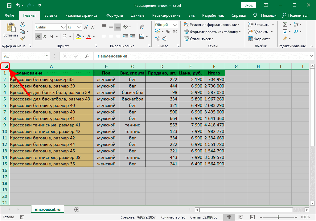The width and height of the screenshot is (316, 221).
Task: Click the AutoSum icon
Action: pyautogui.click(x=285, y=24)
